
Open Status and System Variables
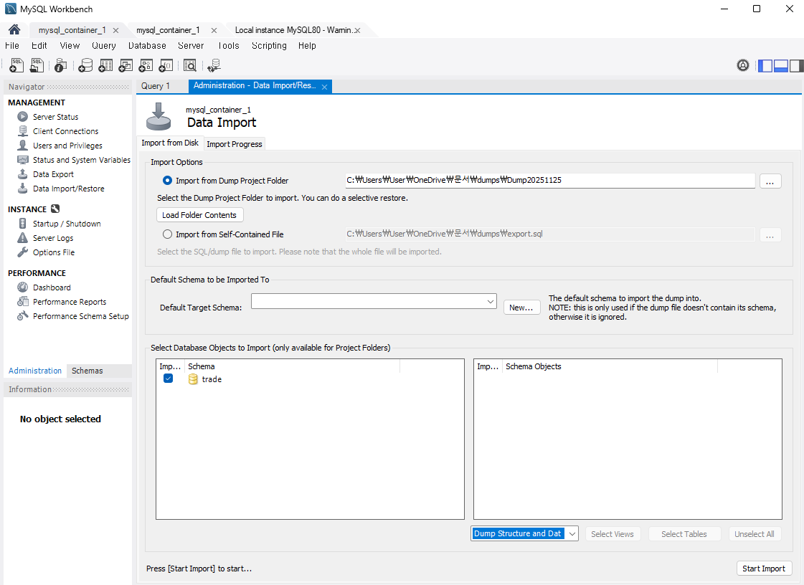(x=82, y=160)
